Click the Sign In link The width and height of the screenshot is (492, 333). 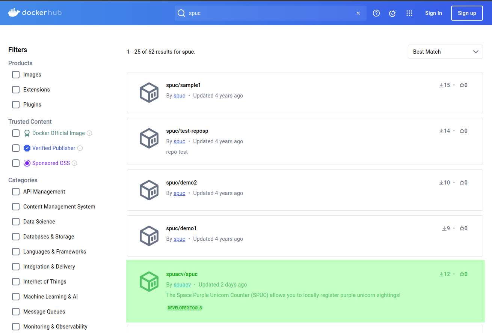click(433, 13)
